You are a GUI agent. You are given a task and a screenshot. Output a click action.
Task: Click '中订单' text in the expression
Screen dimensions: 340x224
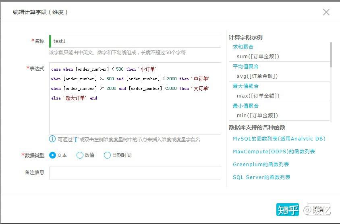(x=200, y=79)
